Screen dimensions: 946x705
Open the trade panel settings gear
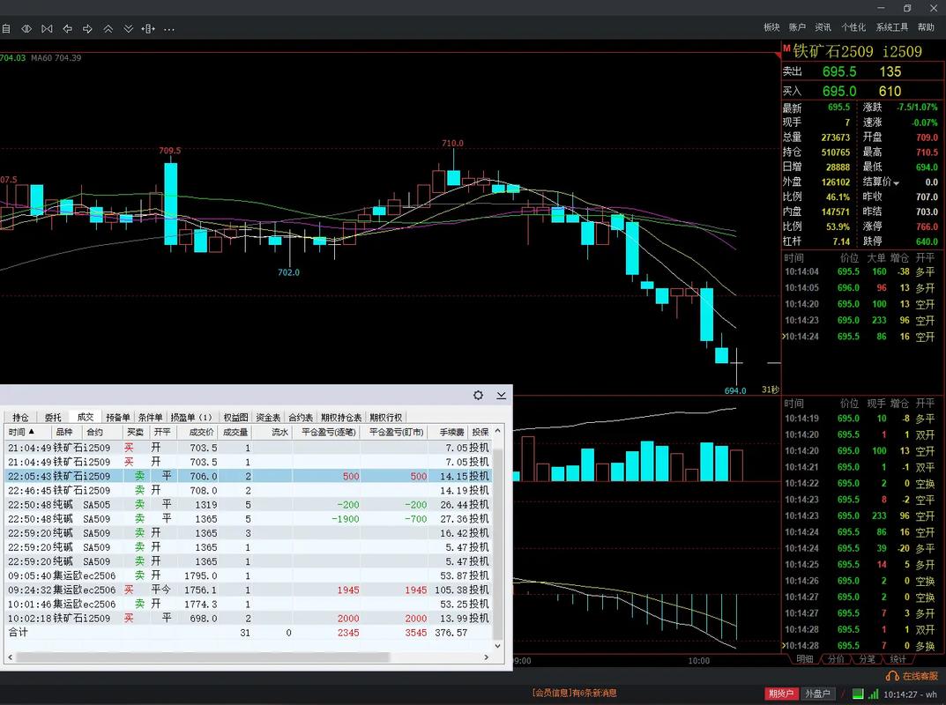click(x=478, y=396)
